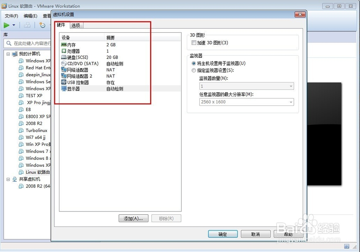Collapse the 共享虚拟机 tree node
This screenshot has width=360, height=252.
pyautogui.click(x=8, y=179)
